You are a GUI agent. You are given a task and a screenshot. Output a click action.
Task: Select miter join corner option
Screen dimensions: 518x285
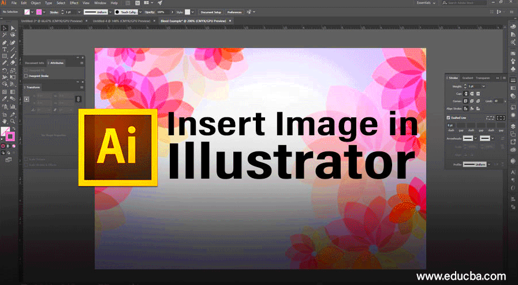(x=466, y=101)
